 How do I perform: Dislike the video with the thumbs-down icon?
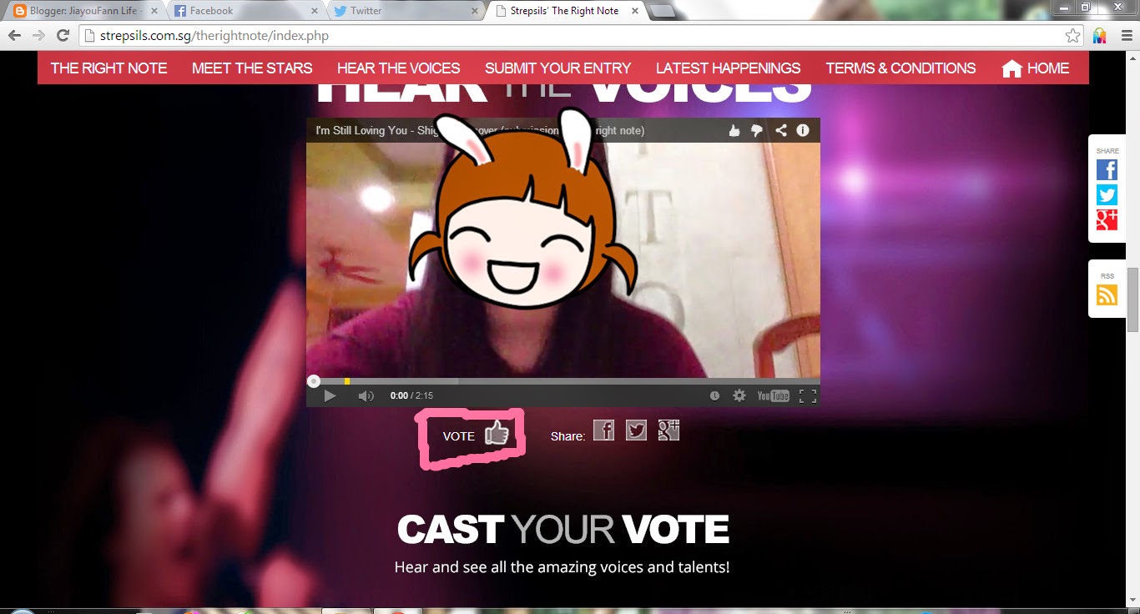coord(757,130)
